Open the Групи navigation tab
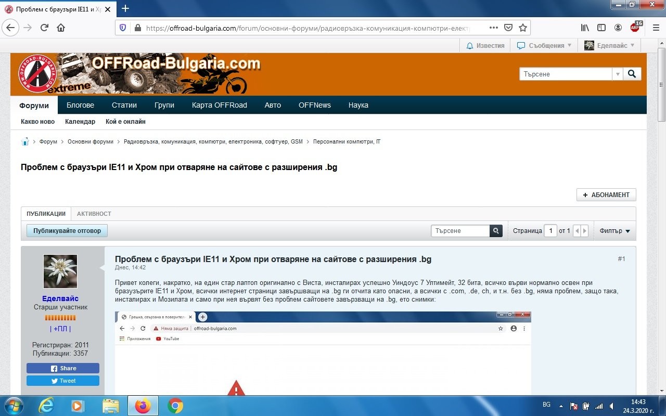Viewport: 666px width, 416px height. [x=164, y=105]
